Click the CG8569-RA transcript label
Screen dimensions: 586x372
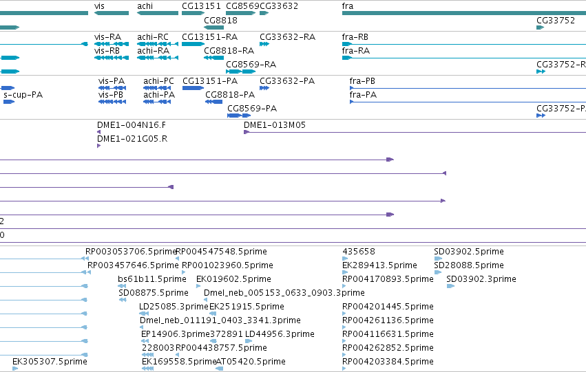click(251, 65)
